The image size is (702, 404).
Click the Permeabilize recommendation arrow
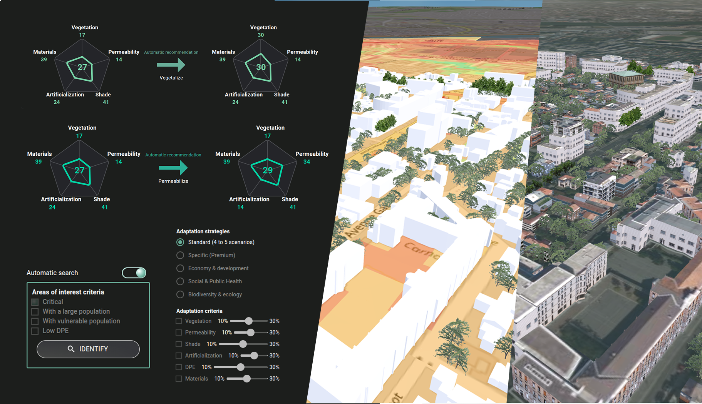(x=173, y=168)
